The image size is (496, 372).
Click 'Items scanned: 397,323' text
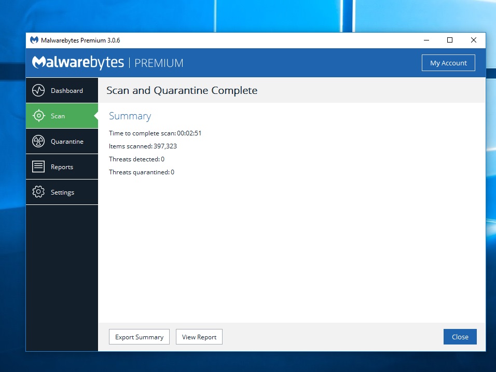(x=143, y=146)
